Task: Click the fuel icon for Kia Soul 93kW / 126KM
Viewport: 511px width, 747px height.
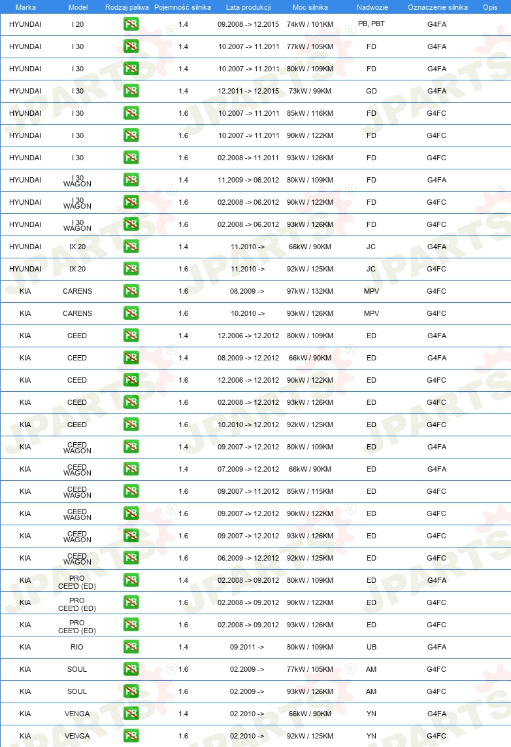Action: pos(131,691)
